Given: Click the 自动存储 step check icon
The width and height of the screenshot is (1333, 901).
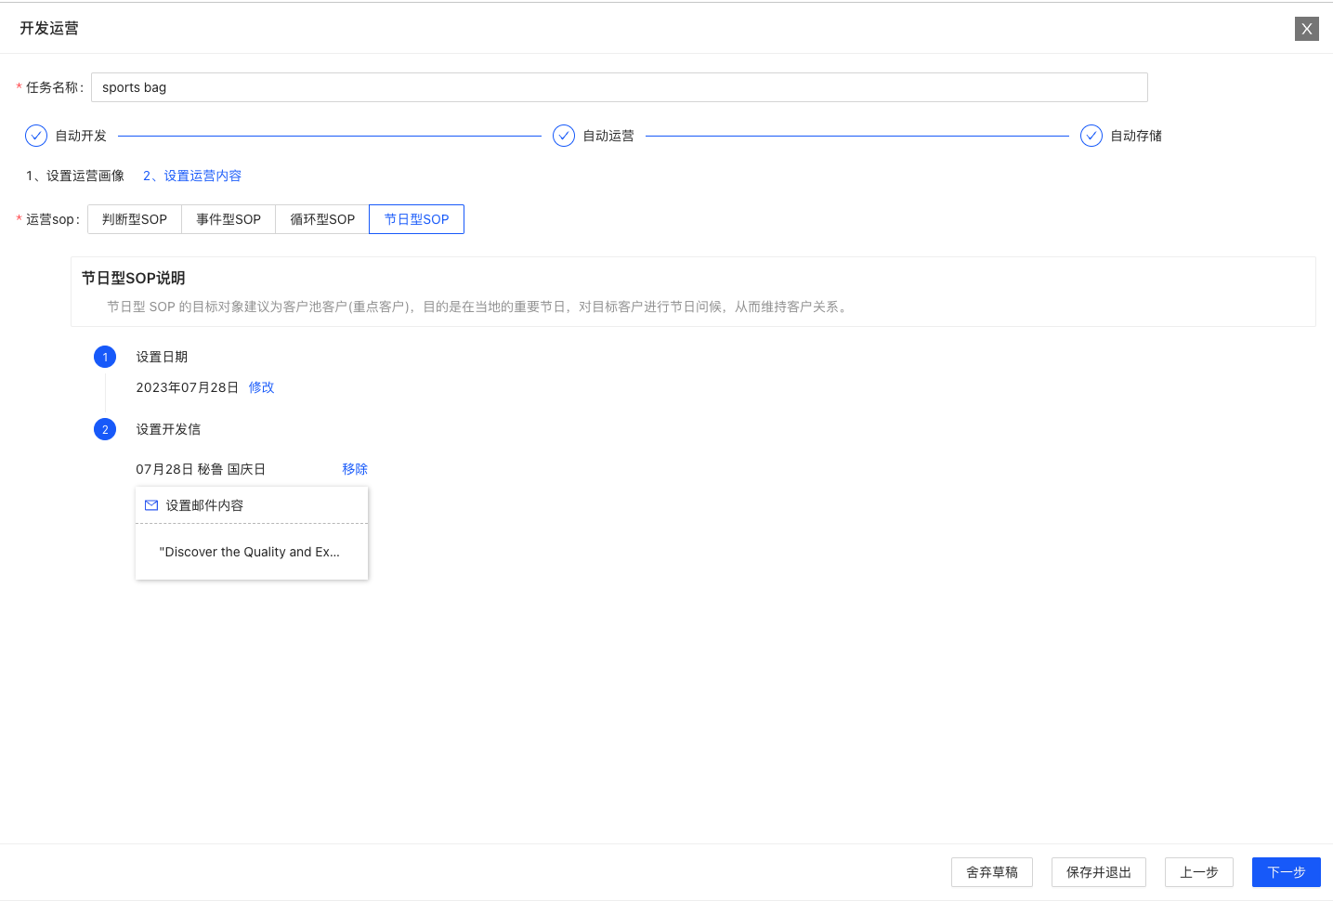Looking at the screenshot, I should [x=1091, y=136].
